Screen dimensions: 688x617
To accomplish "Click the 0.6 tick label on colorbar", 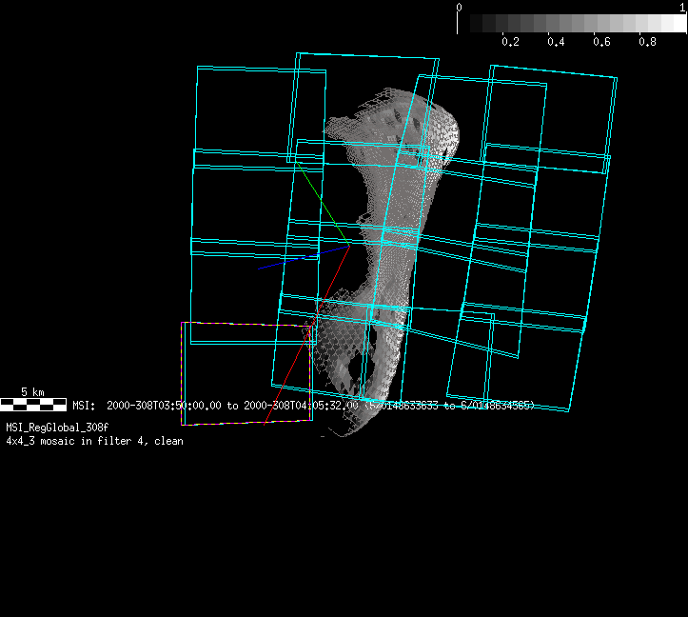I will coord(601,43).
